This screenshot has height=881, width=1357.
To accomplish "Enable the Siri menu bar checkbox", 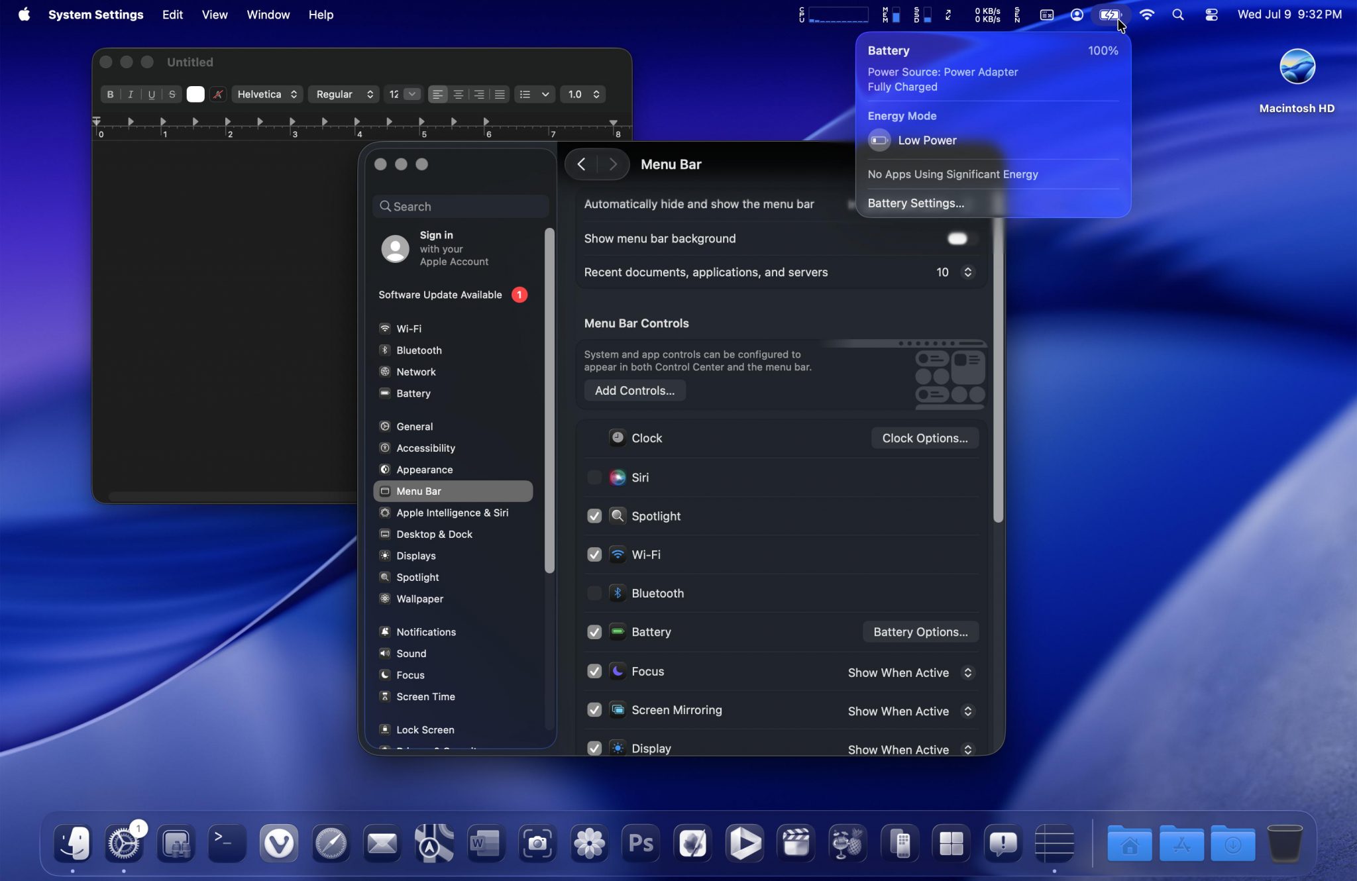I will click(x=594, y=478).
